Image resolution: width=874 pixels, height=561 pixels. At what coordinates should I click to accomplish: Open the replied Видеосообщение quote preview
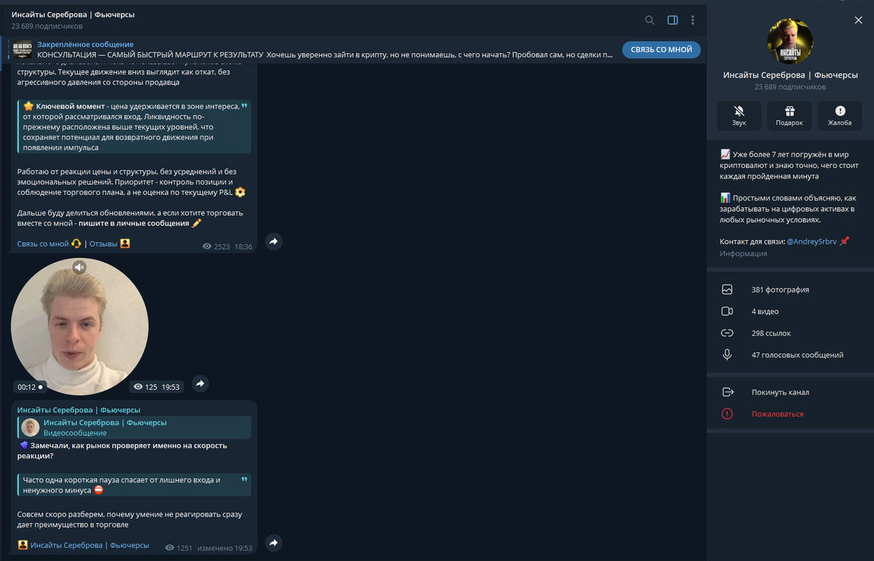[x=135, y=427]
